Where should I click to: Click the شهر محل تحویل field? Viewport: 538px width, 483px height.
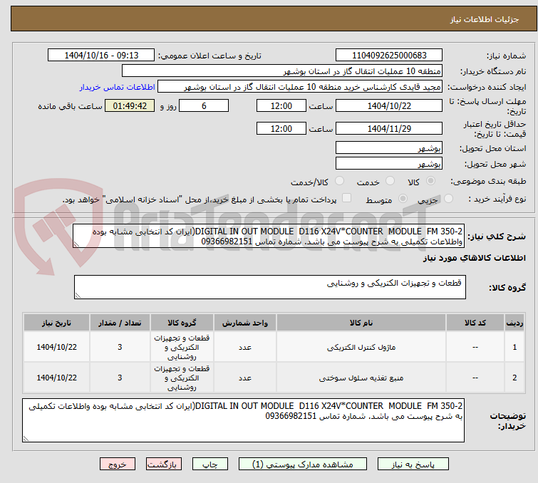389,164
